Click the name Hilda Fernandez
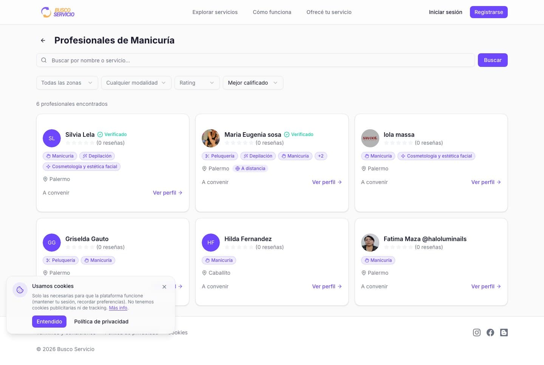544x365 pixels. [248, 239]
